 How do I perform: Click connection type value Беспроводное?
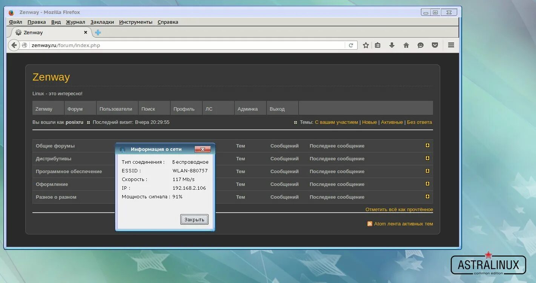coord(190,162)
